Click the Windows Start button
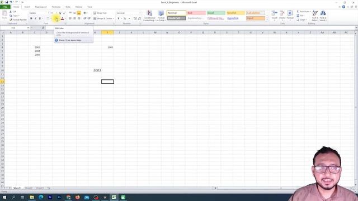 pyautogui.click(x=4, y=197)
